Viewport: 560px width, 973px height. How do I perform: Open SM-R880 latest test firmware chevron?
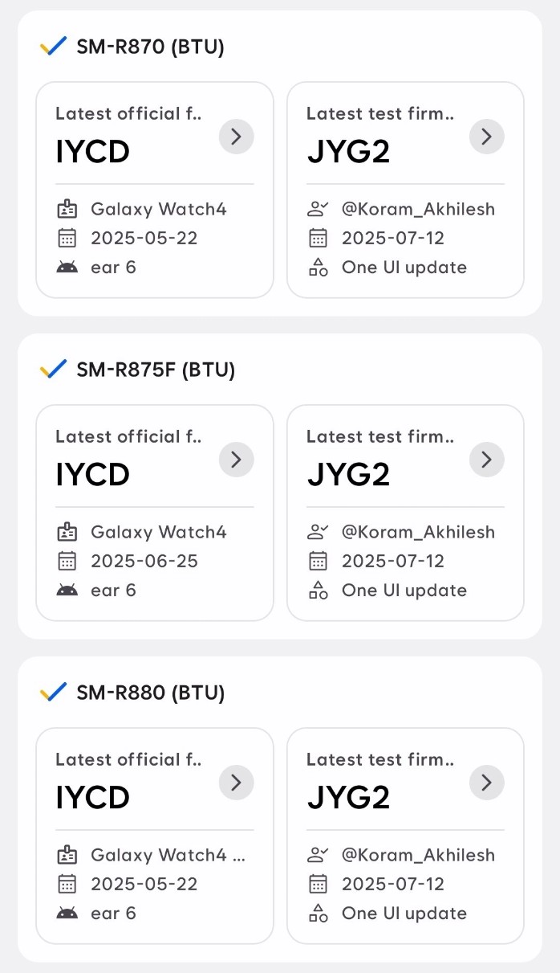pos(486,783)
